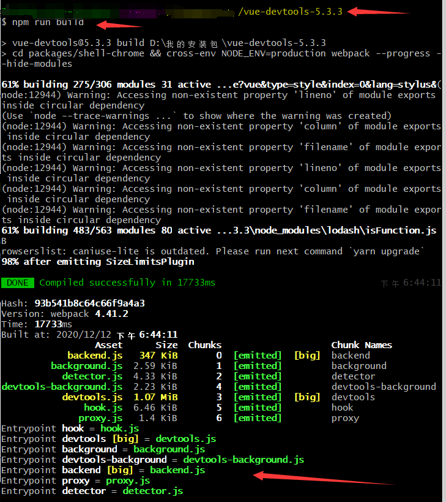
Task: Click the 'Time: 17733ms' line
Action: point(37,324)
